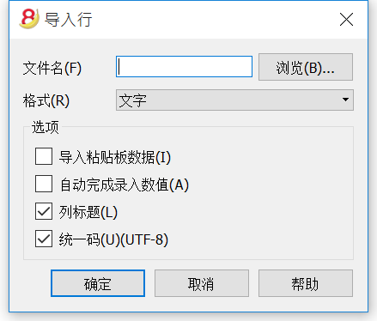Viewport: 377px width, 321px height.
Task: Click the 格式 dropdown arrow
Action: (345, 100)
